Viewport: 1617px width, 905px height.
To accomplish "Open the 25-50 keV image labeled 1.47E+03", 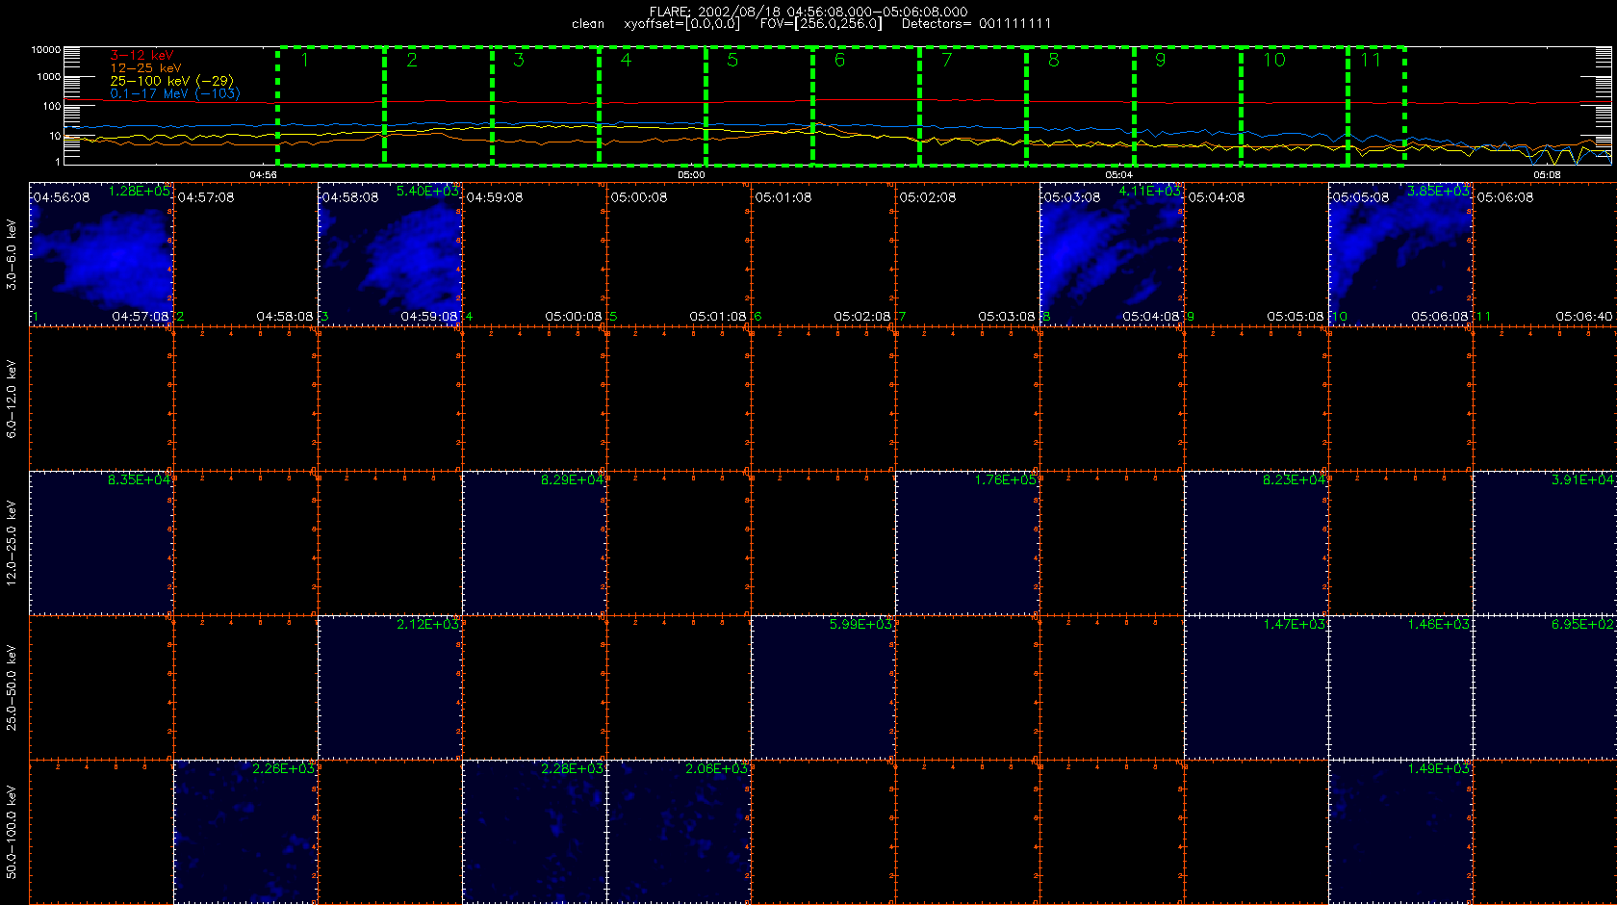I will [1256, 687].
